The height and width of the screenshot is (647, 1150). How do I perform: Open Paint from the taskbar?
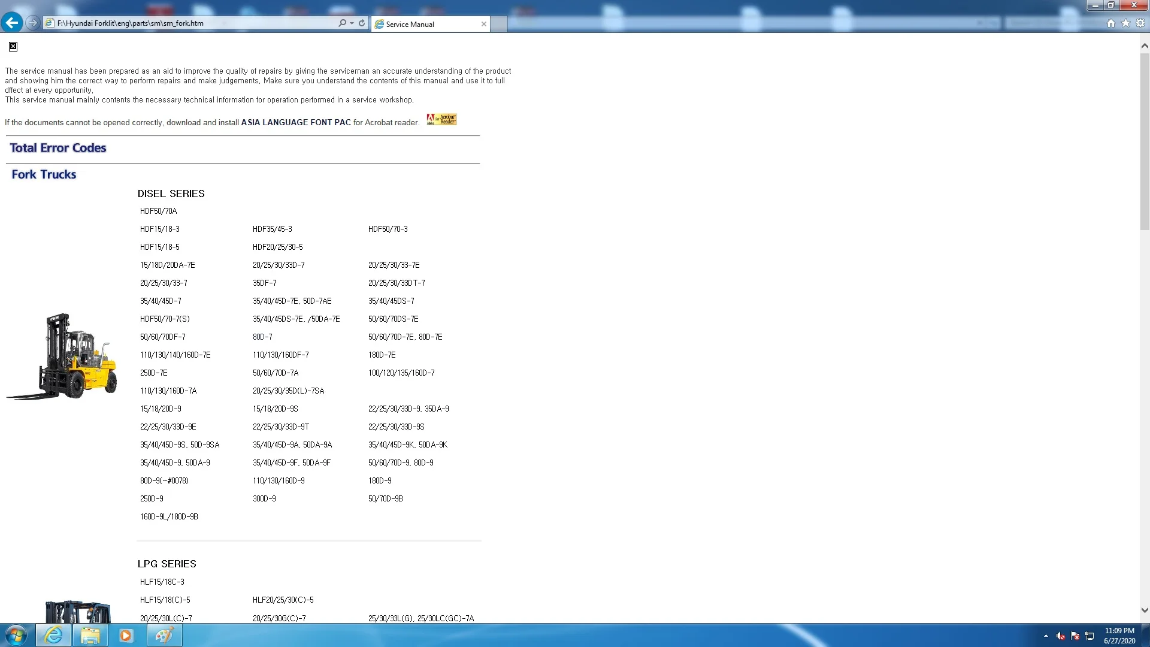click(x=164, y=635)
